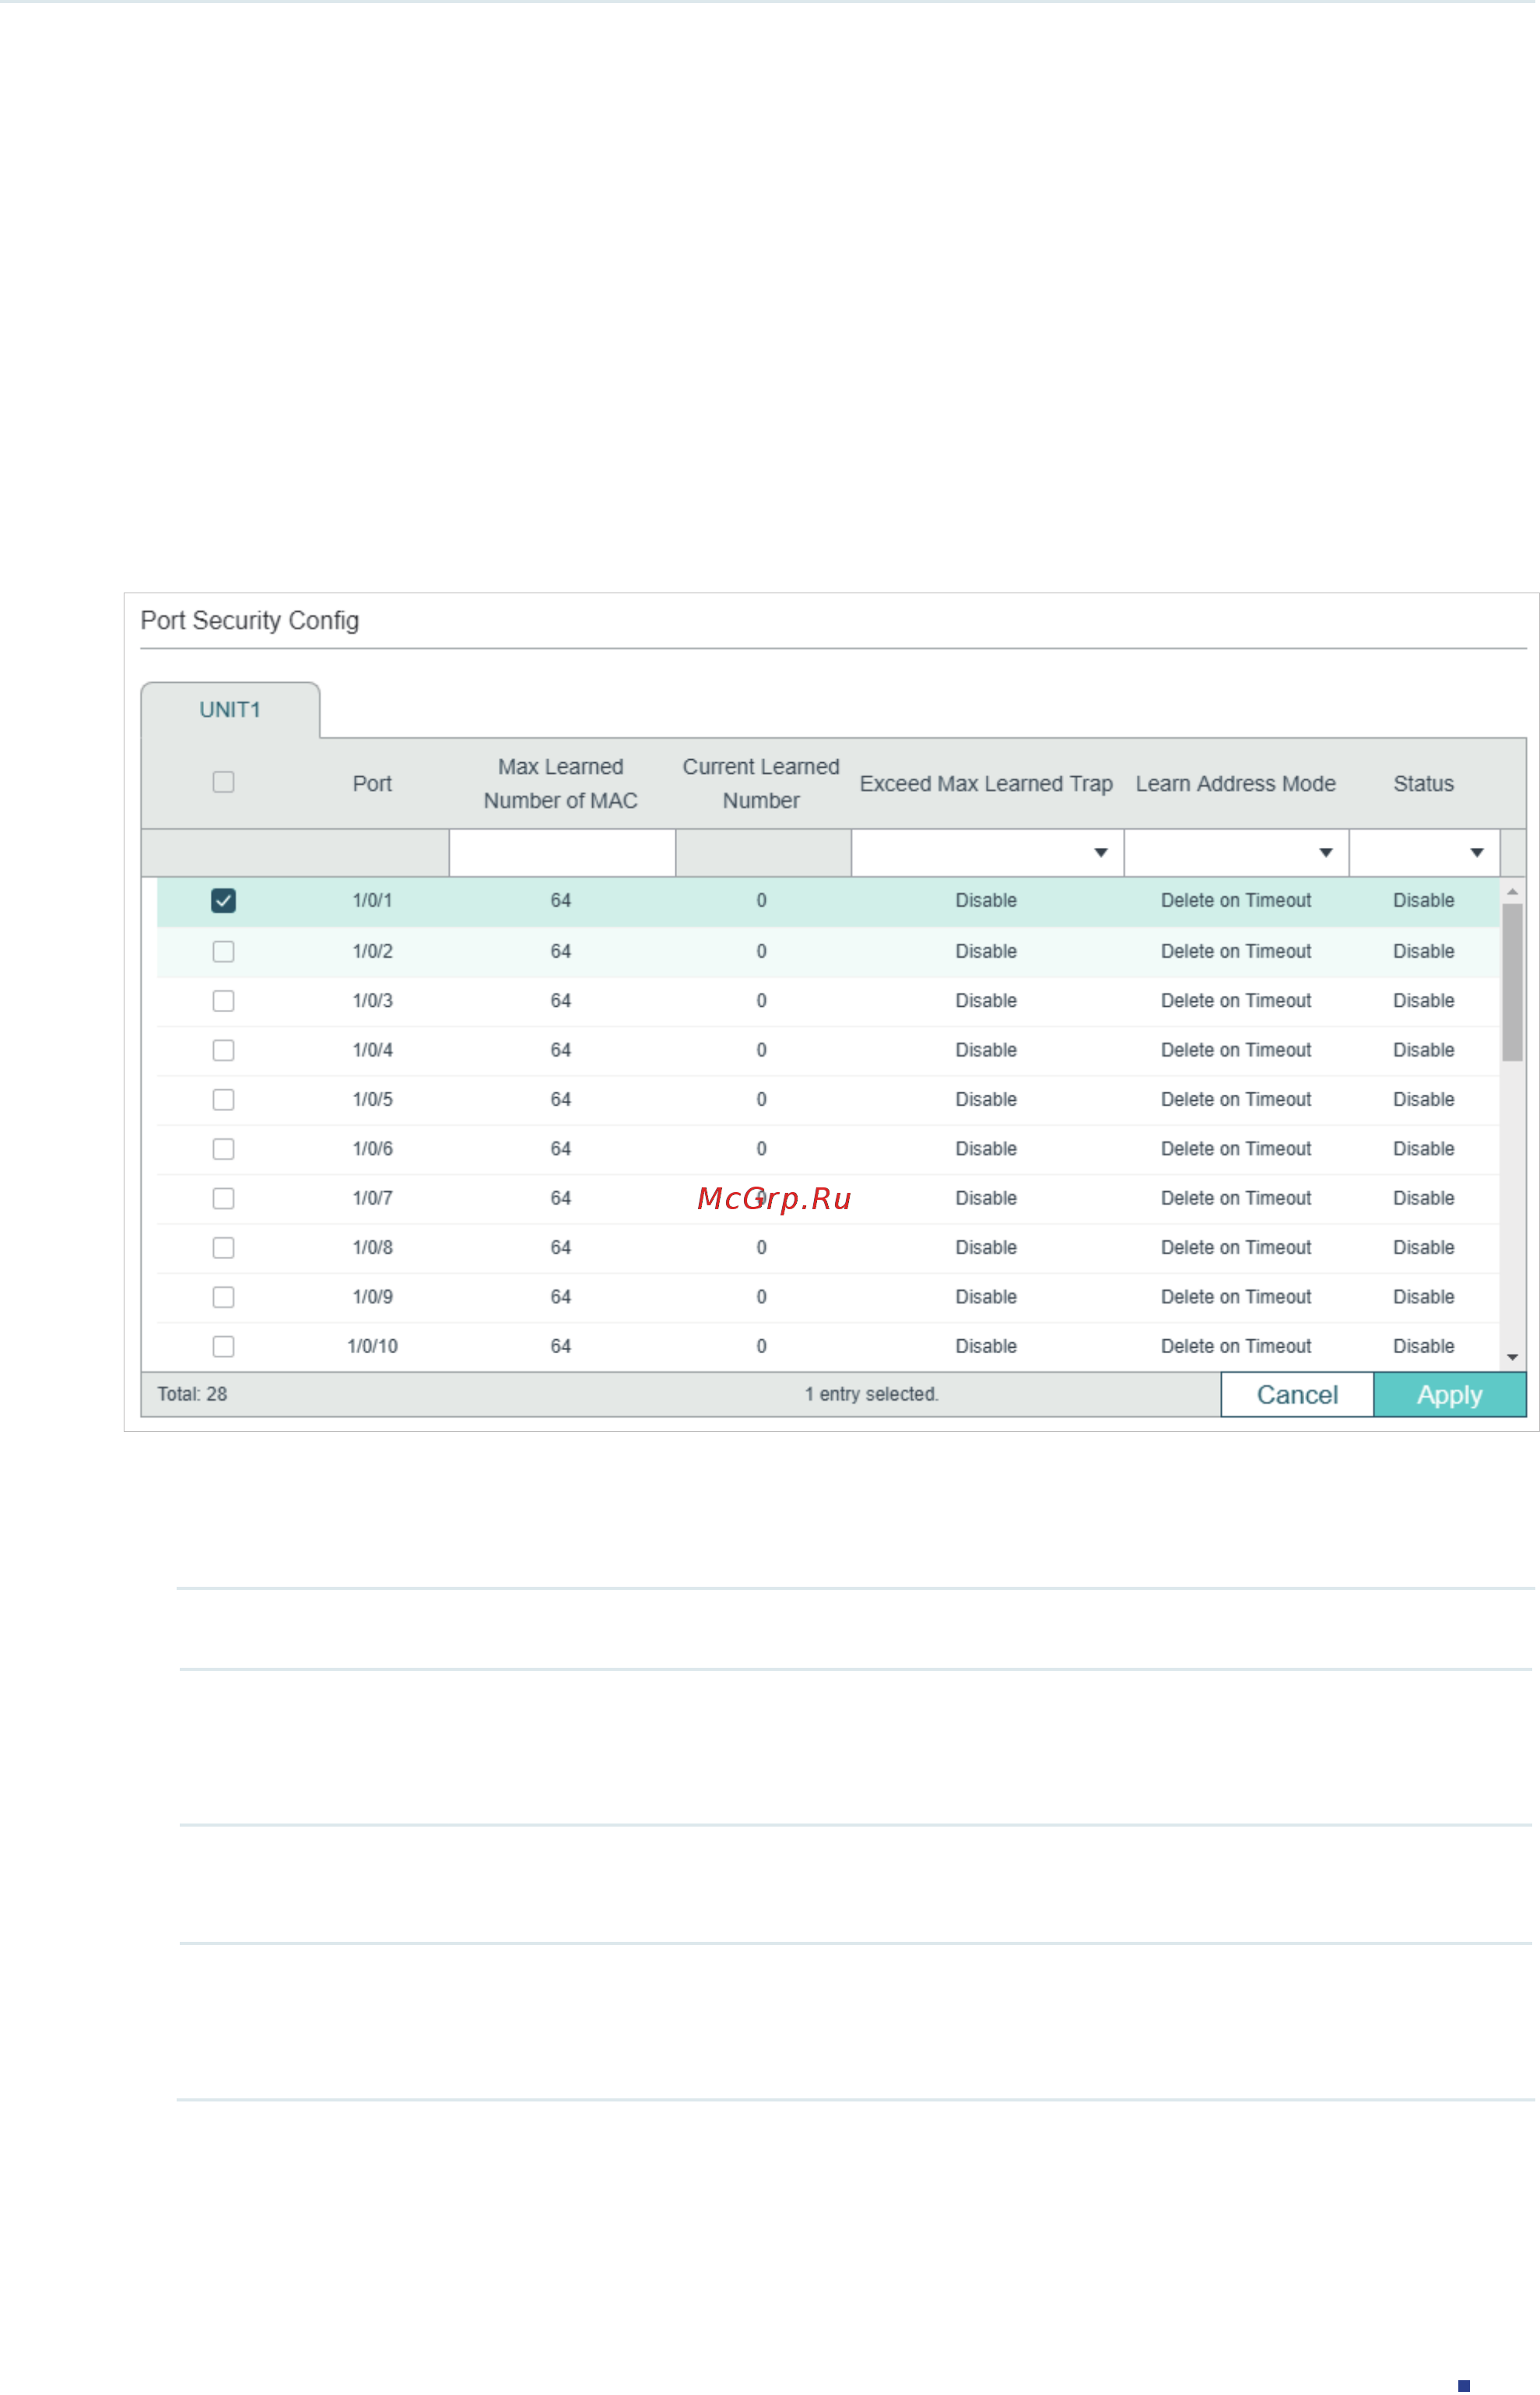Viewport: 1540px width, 2395px height.
Task: Check the checkbox for port 1/0/9
Action: pos(223,1296)
